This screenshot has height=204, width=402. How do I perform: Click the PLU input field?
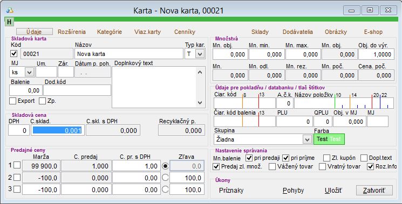click(x=295, y=122)
